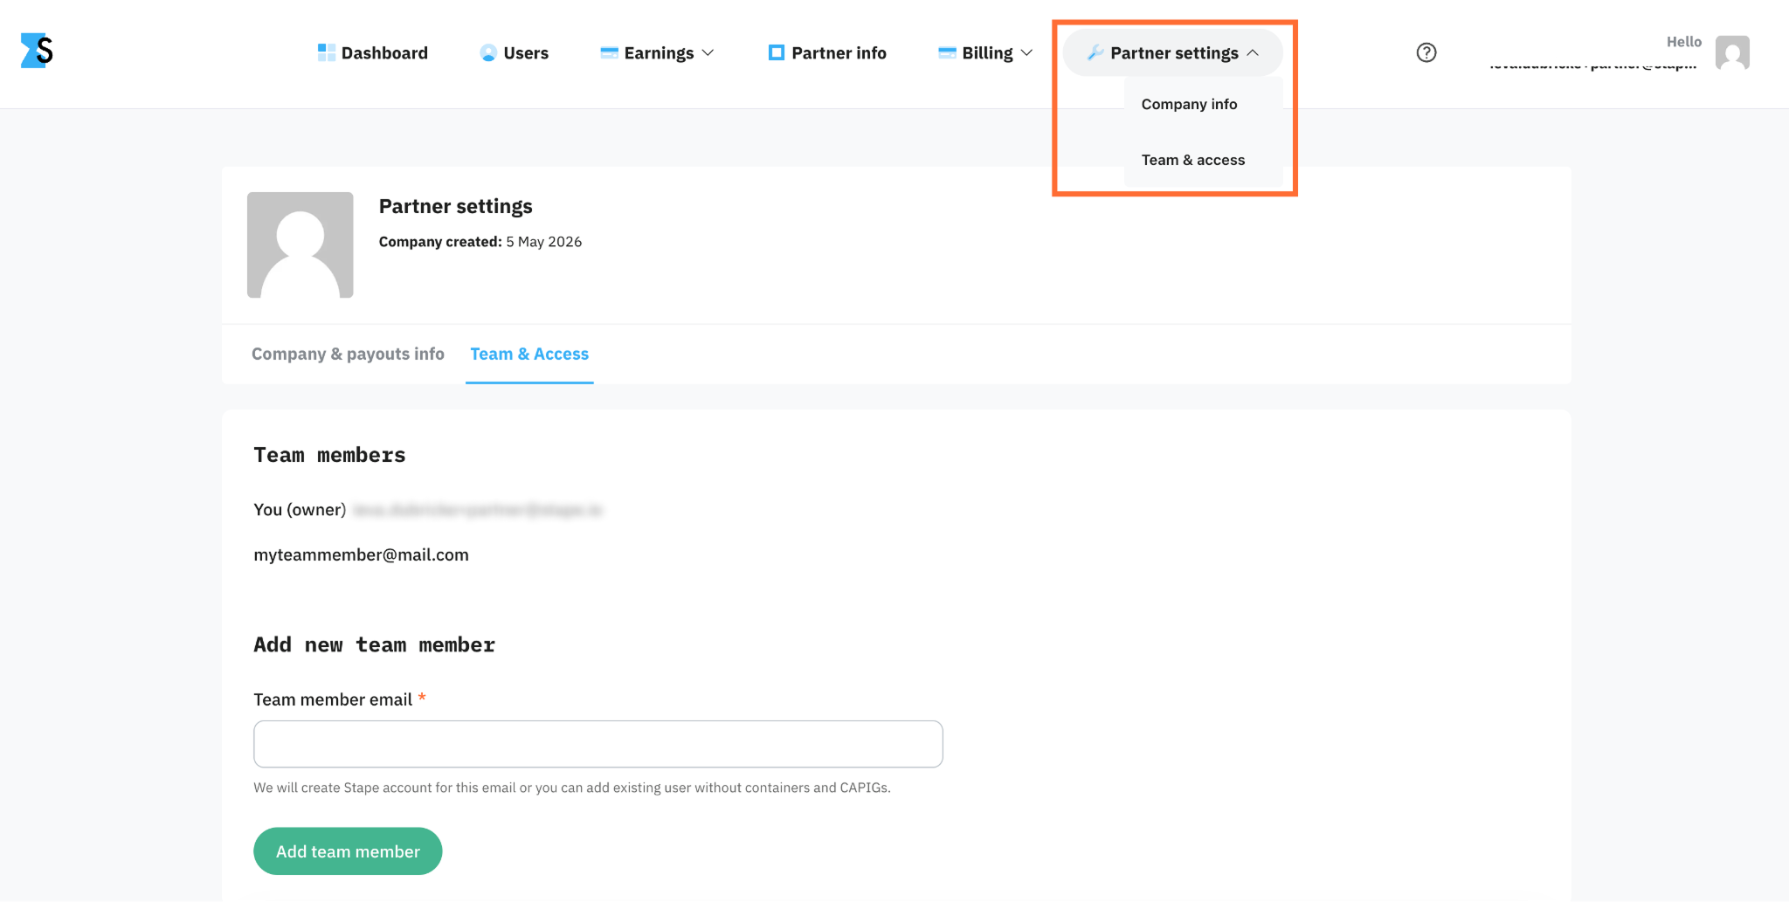Viewport: 1789px width, 902px height.
Task: Click the Stape logo icon
Action: click(x=37, y=51)
